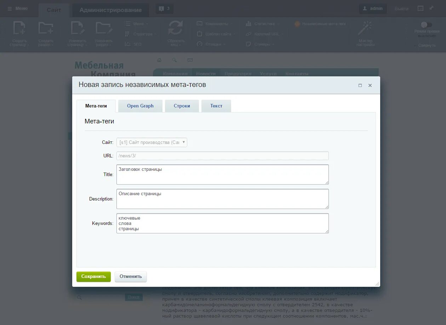Open the dropdown arrow next to Компоненты
The height and width of the screenshot is (325, 446).
click(231, 24)
